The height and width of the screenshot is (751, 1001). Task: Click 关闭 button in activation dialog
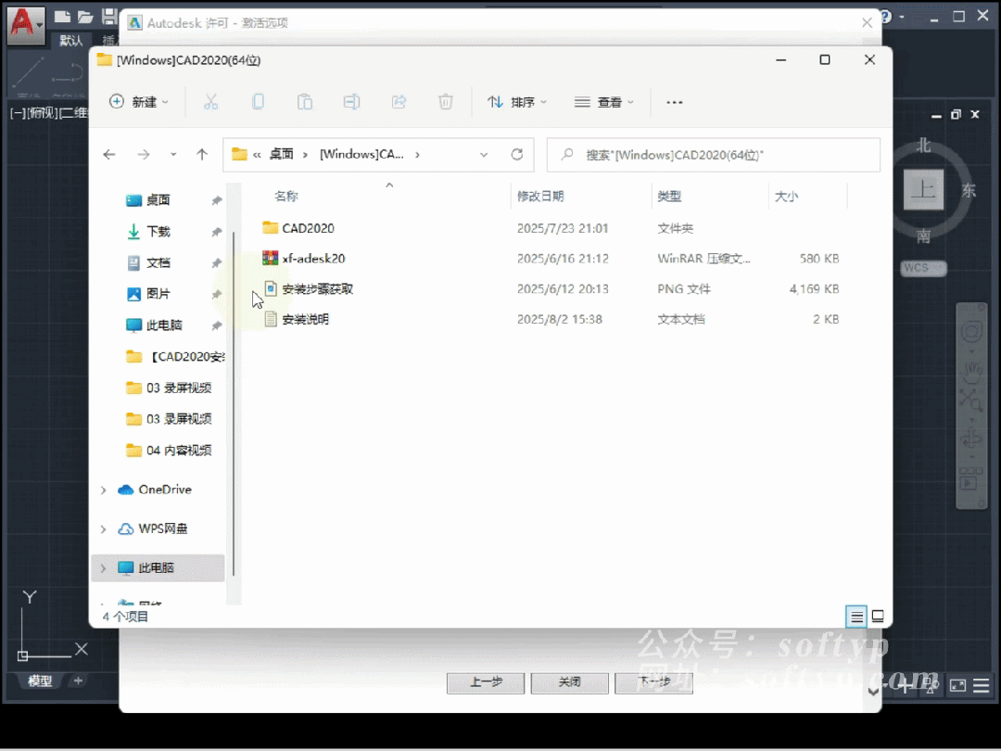[569, 682]
